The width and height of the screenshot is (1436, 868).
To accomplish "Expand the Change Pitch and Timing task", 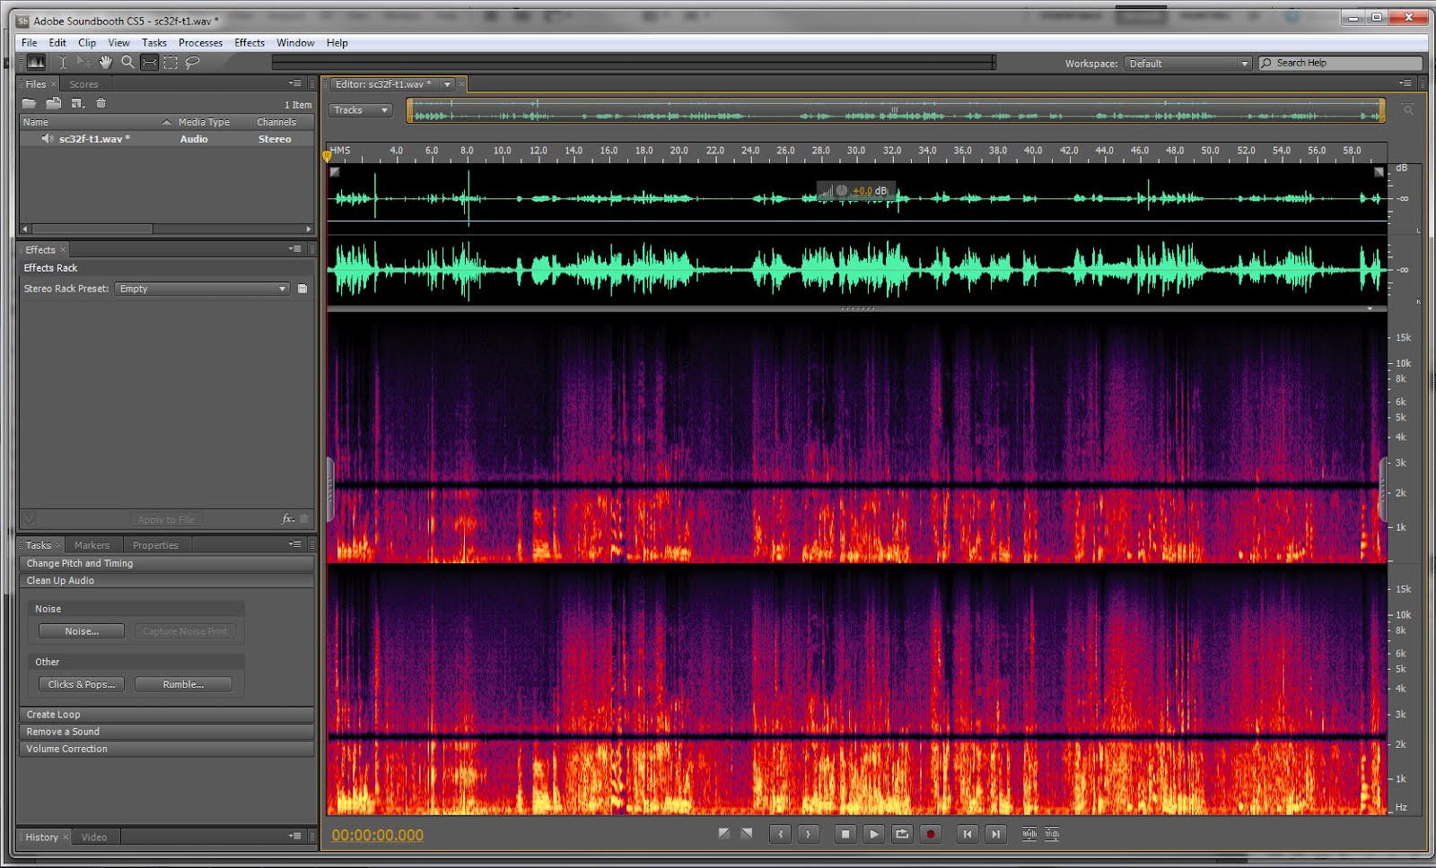I will coord(167,563).
